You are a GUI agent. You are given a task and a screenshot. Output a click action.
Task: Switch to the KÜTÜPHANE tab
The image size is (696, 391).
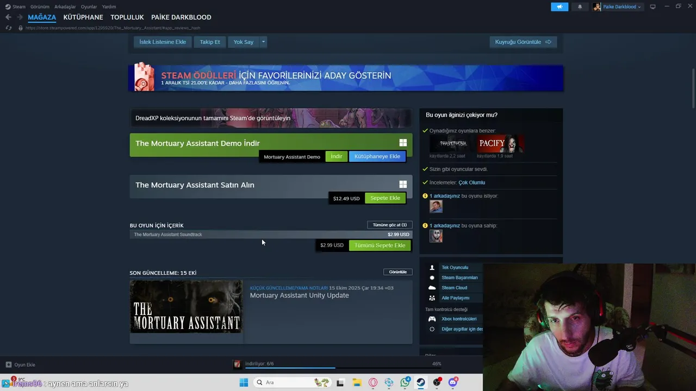(83, 17)
